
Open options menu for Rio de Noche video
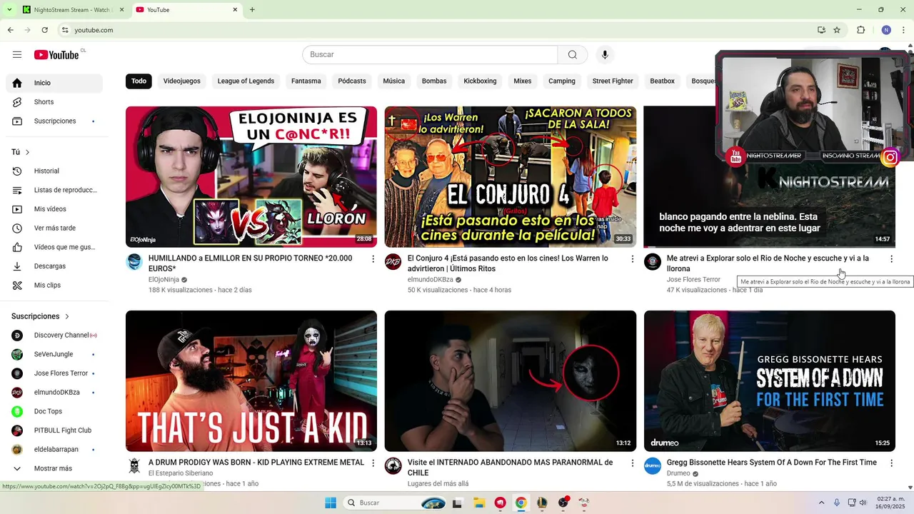click(891, 259)
